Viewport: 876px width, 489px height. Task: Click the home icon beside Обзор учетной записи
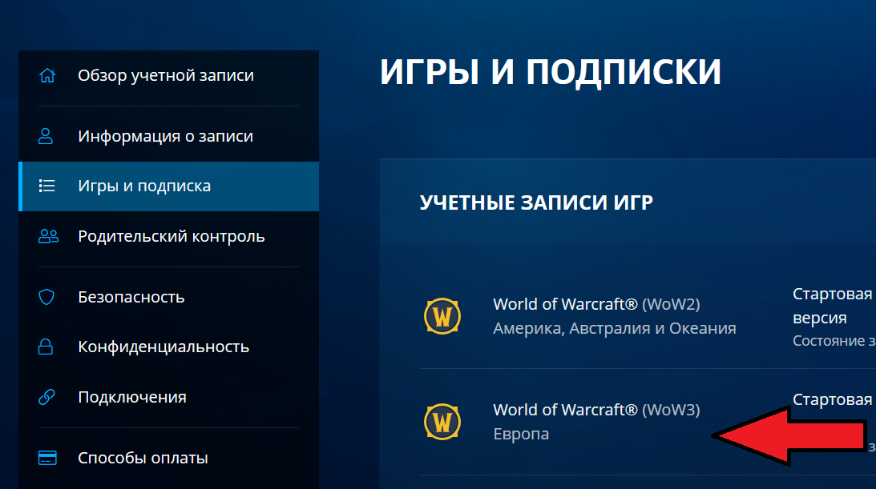[47, 75]
